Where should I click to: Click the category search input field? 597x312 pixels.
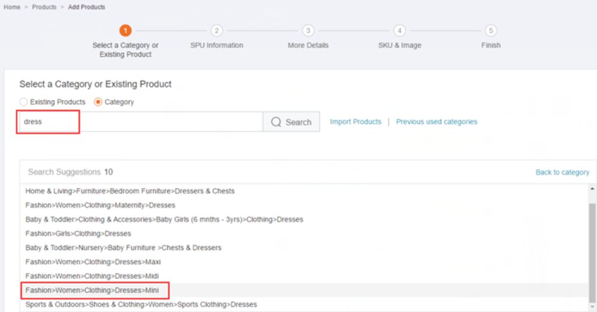(x=141, y=122)
